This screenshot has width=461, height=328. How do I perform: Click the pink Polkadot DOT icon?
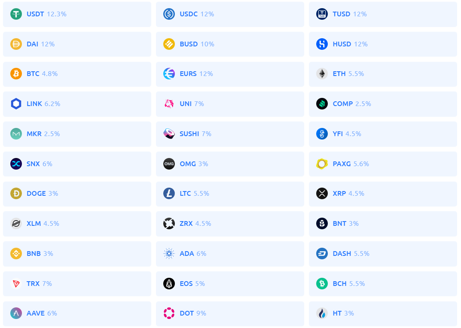[169, 313]
